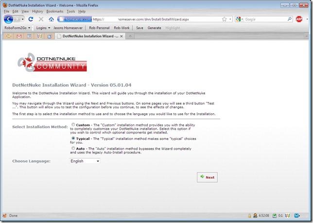Click the "4:52:08" status bar timer text
Screen dimensions: 313x223
coord(264,215)
